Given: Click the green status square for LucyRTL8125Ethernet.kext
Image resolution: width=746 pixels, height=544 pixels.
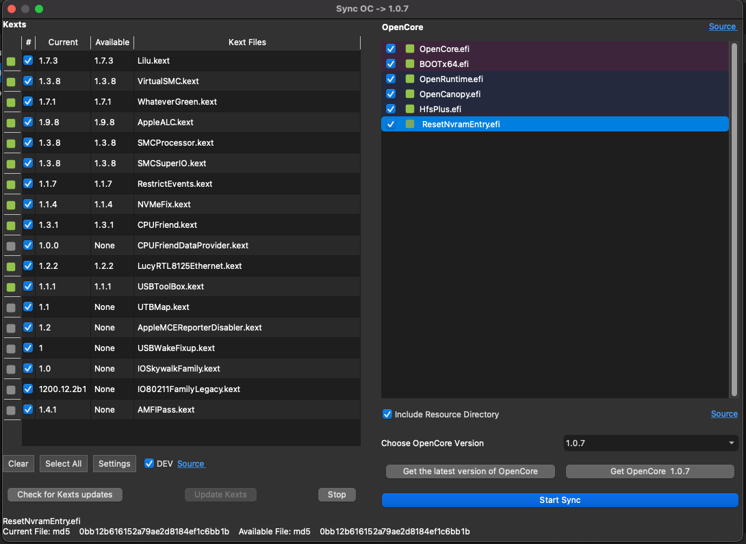Looking at the screenshot, I should point(11,267).
